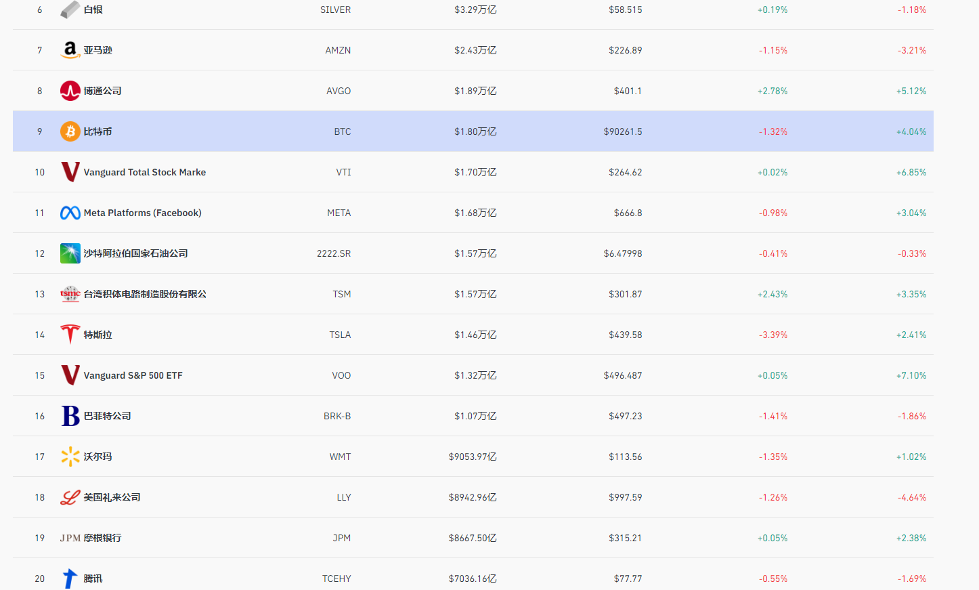
Task: Click the Amazon logo icon
Action: [70, 50]
